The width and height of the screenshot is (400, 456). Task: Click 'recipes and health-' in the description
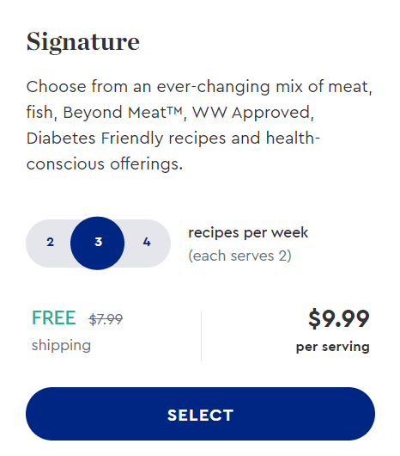click(x=245, y=139)
